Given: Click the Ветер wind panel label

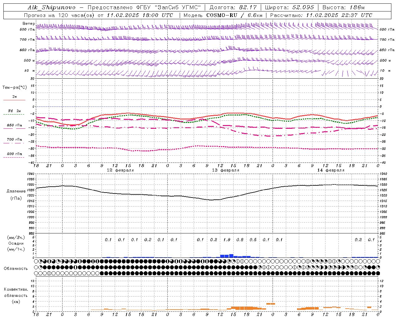Looking at the screenshot, I should [x=28, y=24].
